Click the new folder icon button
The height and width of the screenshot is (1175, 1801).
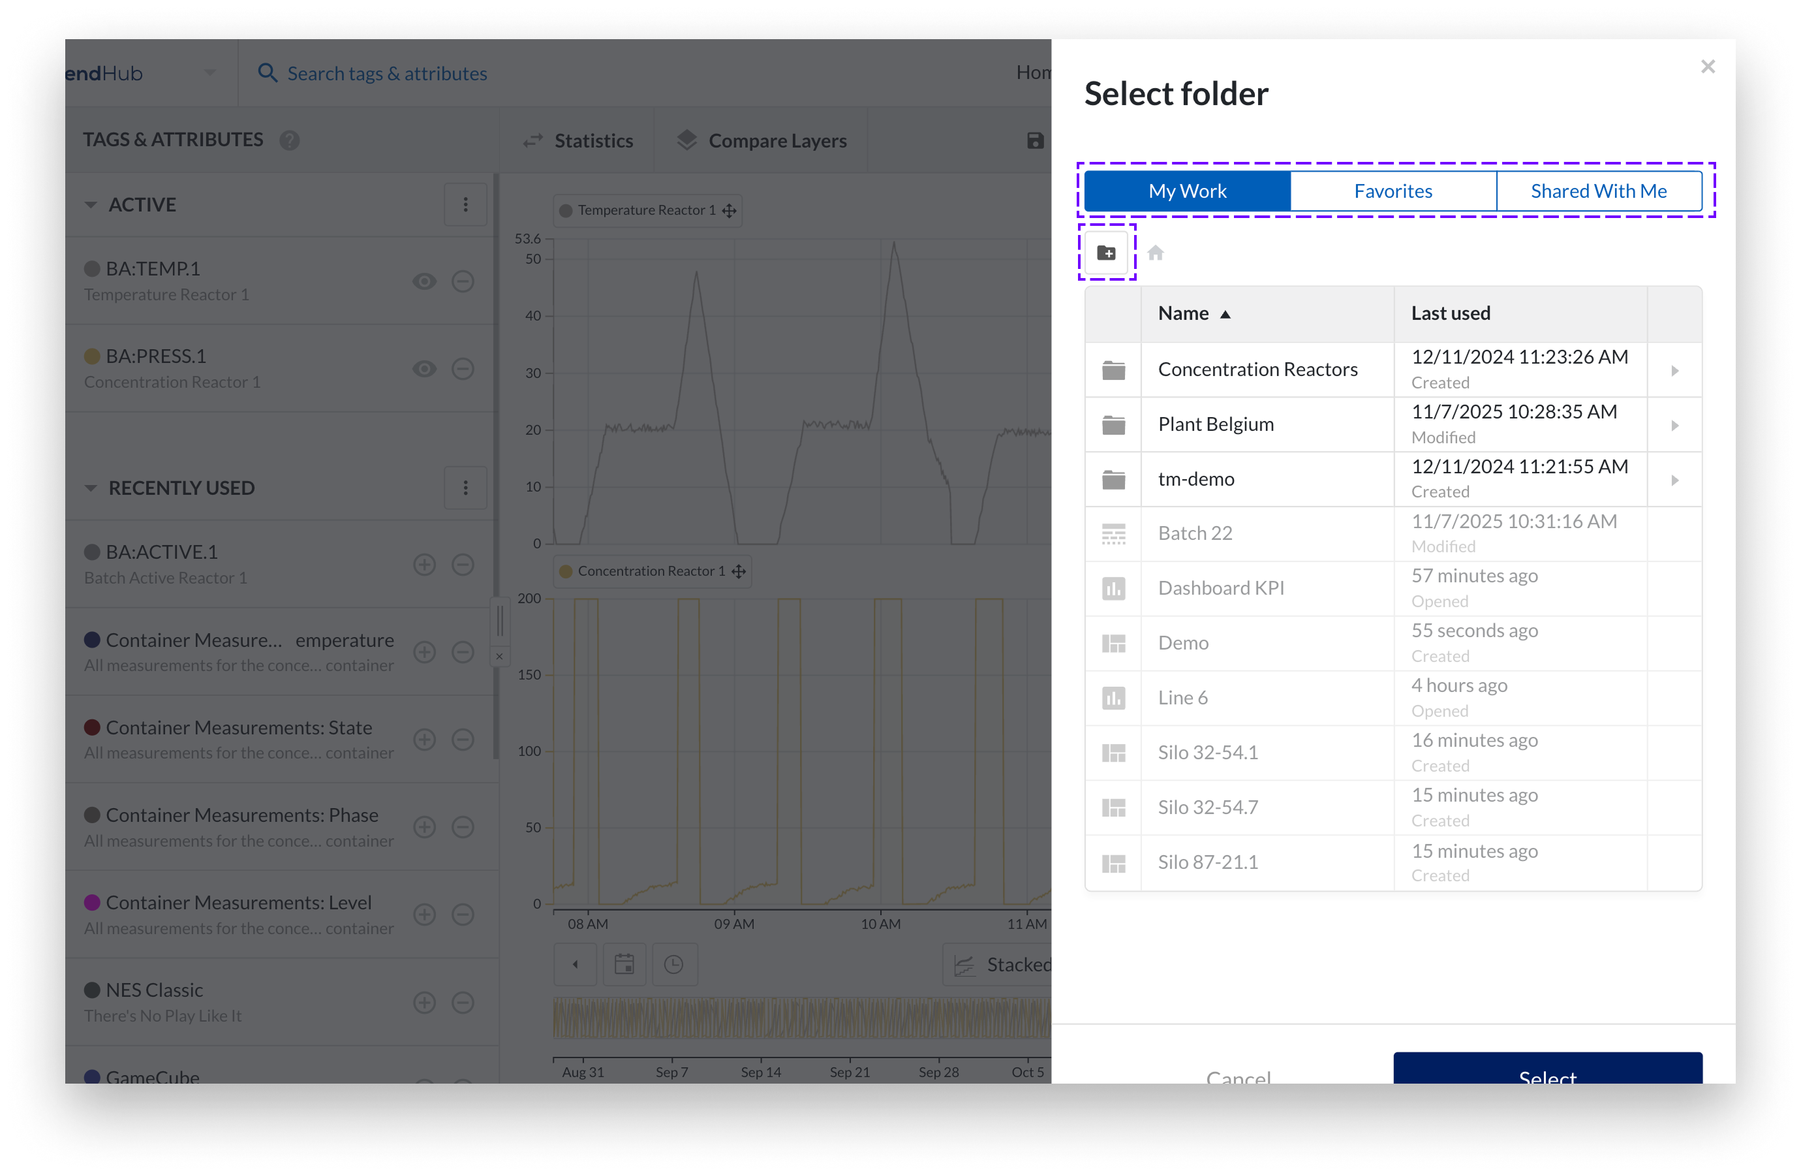click(x=1105, y=253)
